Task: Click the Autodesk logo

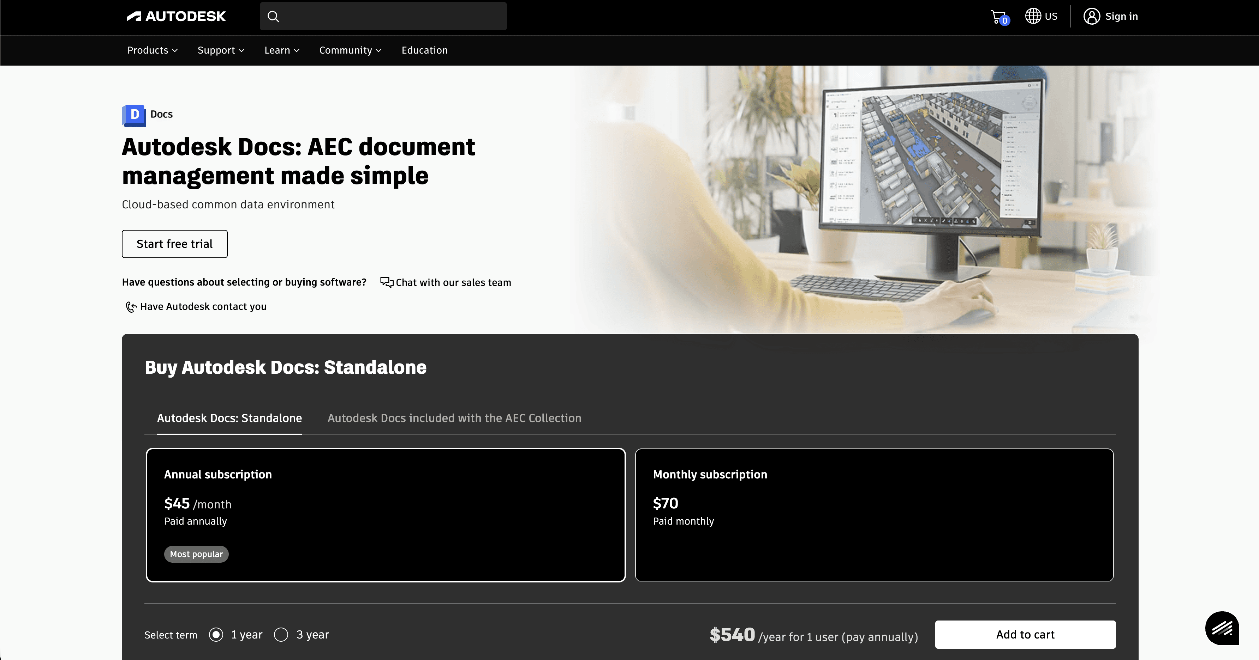Action: click(176, 17)
